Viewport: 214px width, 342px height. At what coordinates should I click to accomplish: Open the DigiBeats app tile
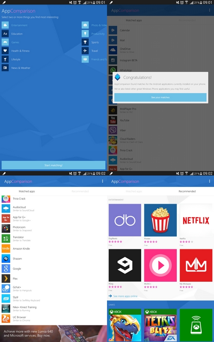(x=125, y=220)
